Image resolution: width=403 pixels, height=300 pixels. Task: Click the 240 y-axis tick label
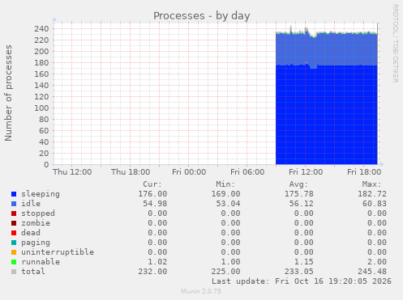tap(41, 29)
